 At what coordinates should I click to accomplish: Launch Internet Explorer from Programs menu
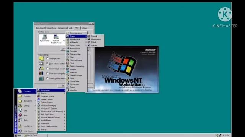(51, 99)
